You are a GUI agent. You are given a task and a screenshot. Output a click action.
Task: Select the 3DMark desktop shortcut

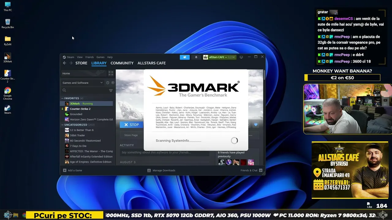point(8,58)
